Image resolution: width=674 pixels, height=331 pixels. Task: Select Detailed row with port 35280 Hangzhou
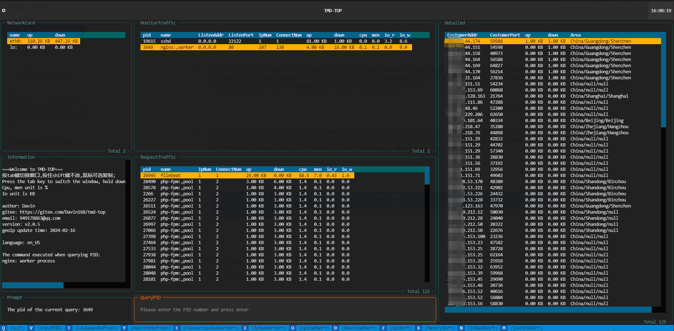pos(553,127)
